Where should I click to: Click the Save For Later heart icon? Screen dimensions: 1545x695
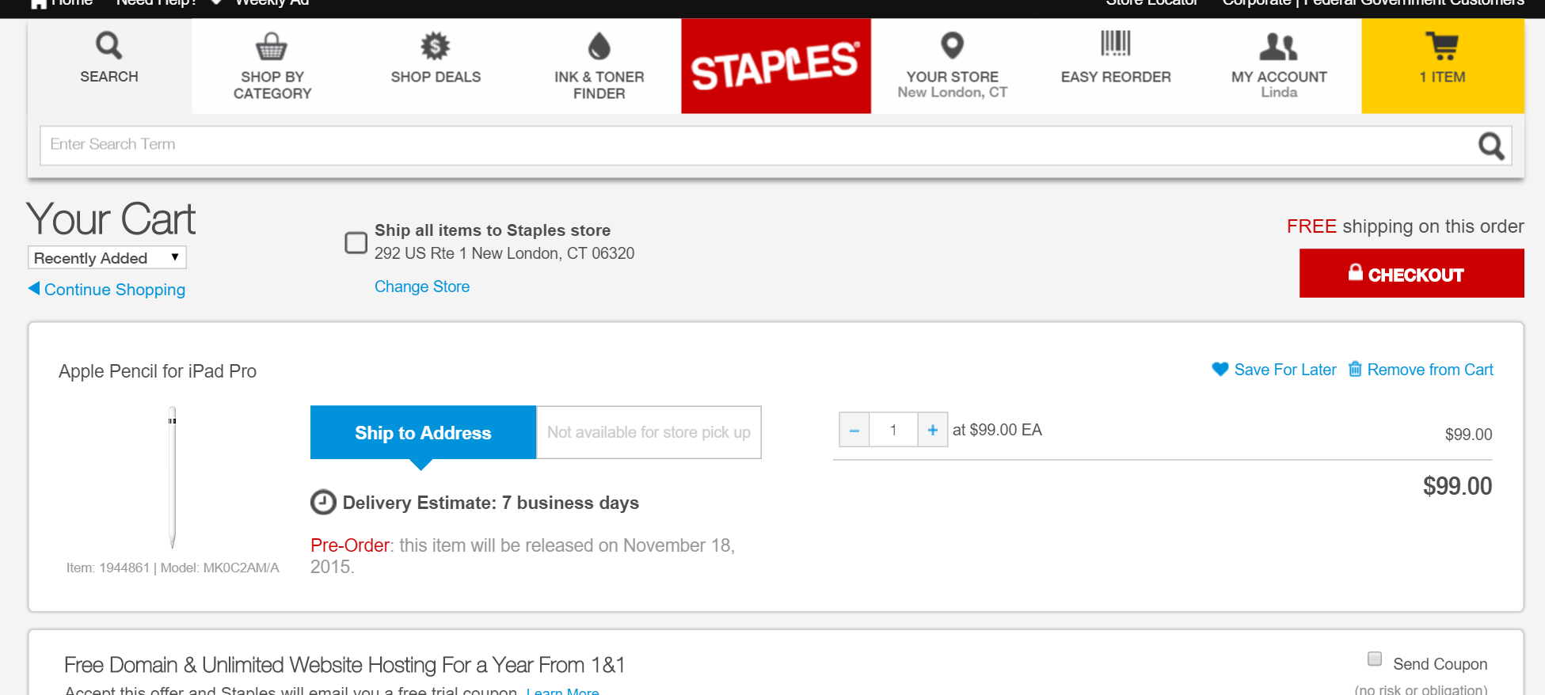click(1220, 369)
